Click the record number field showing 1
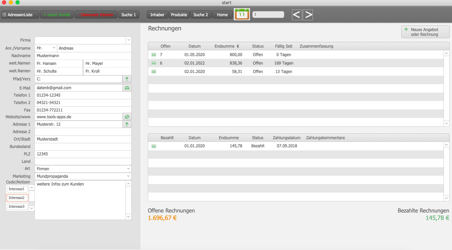Screen dimensions: 452x250 (x=268, y=15)
